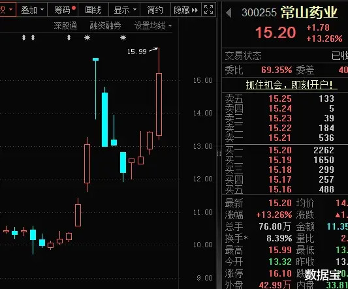
Task: Click second up-down arrow event marker
Action: coord(33,38)
